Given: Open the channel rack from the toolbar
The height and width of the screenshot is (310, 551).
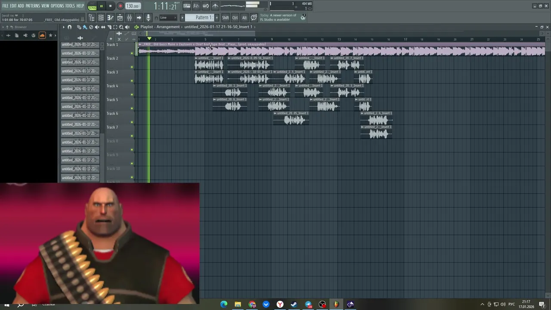Looking at the screenshot, I should [101, 18].
